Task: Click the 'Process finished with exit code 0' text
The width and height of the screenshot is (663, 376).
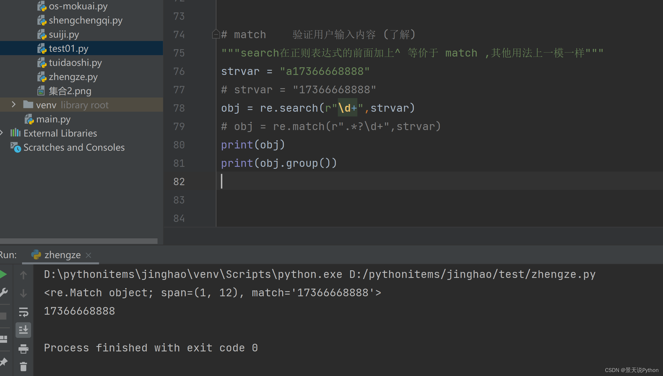Action: coord(151,348)
